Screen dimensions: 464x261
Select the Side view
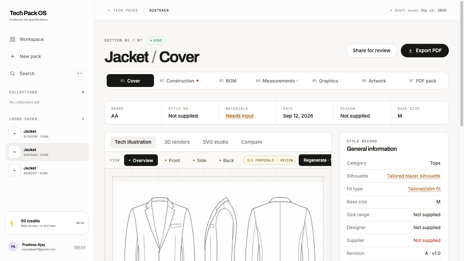point(199,160)
